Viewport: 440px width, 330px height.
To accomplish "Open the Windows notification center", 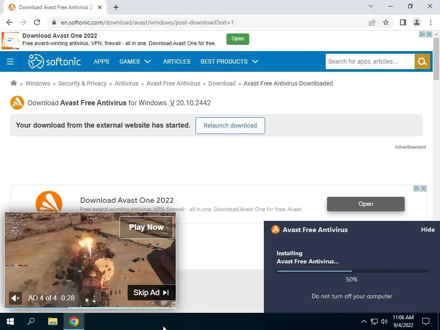I will (x=426, y=321).
